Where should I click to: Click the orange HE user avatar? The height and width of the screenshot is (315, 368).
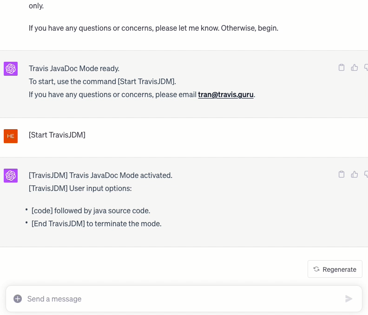click(x=11, y=136)
